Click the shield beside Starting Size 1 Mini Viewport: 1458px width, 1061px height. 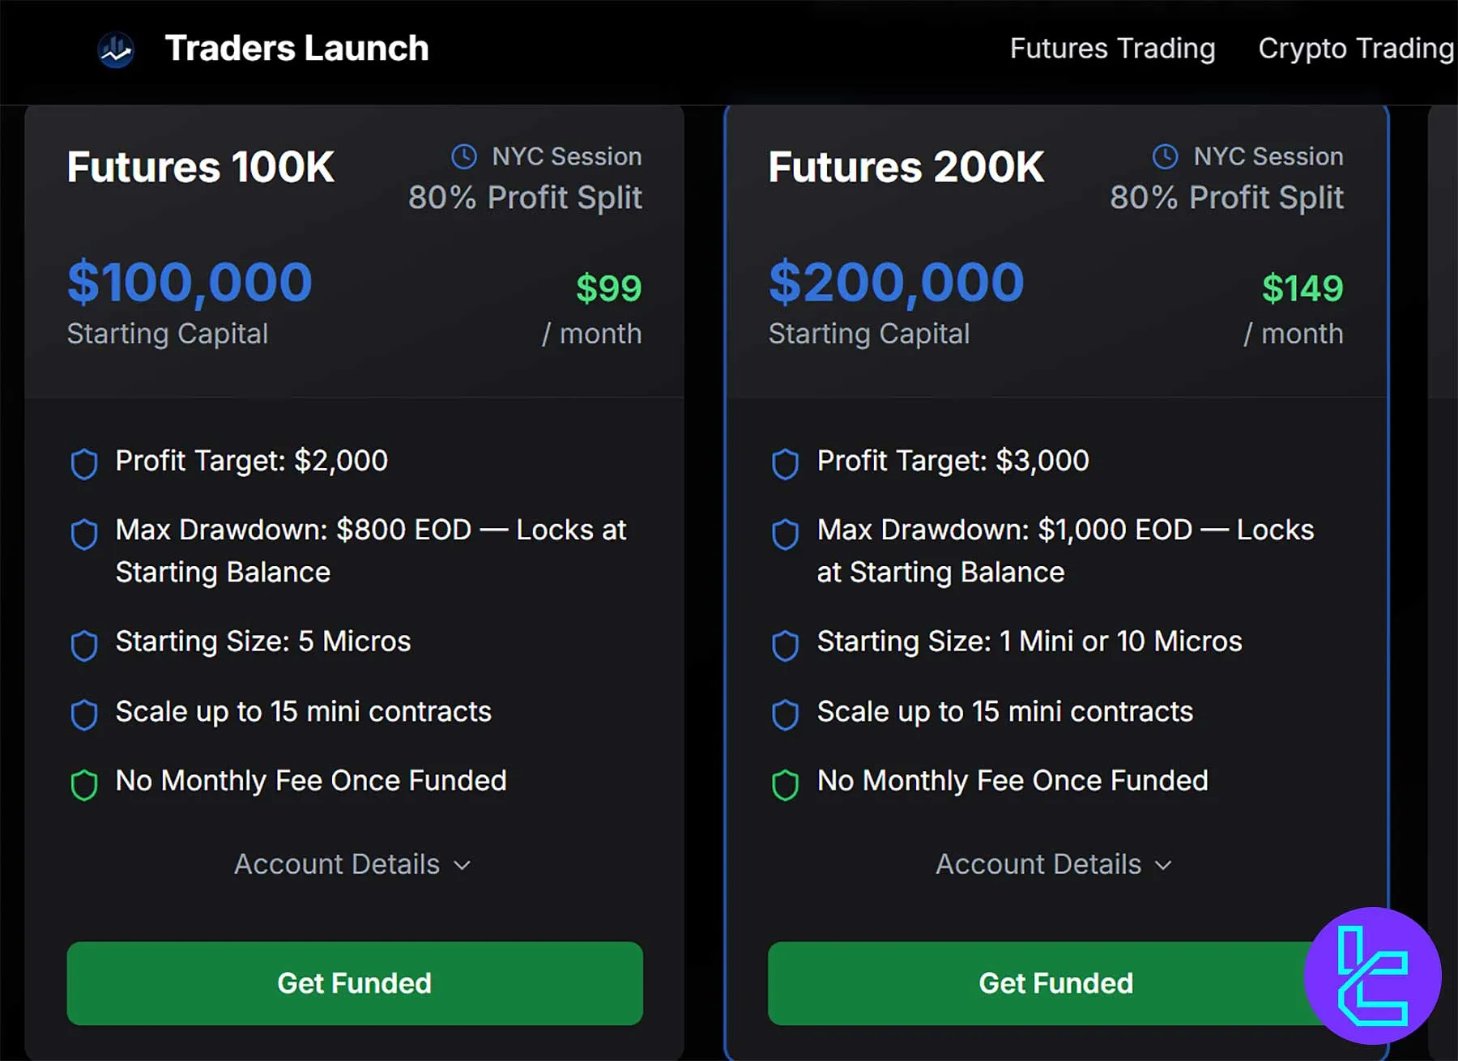(x=785, y=644)
